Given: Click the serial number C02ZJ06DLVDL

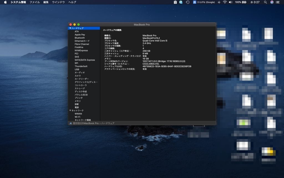Looking at the screenshot, I should (151, 64).
